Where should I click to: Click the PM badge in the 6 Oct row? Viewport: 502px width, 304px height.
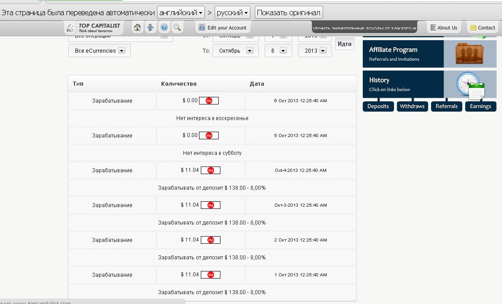coord(209,101)
